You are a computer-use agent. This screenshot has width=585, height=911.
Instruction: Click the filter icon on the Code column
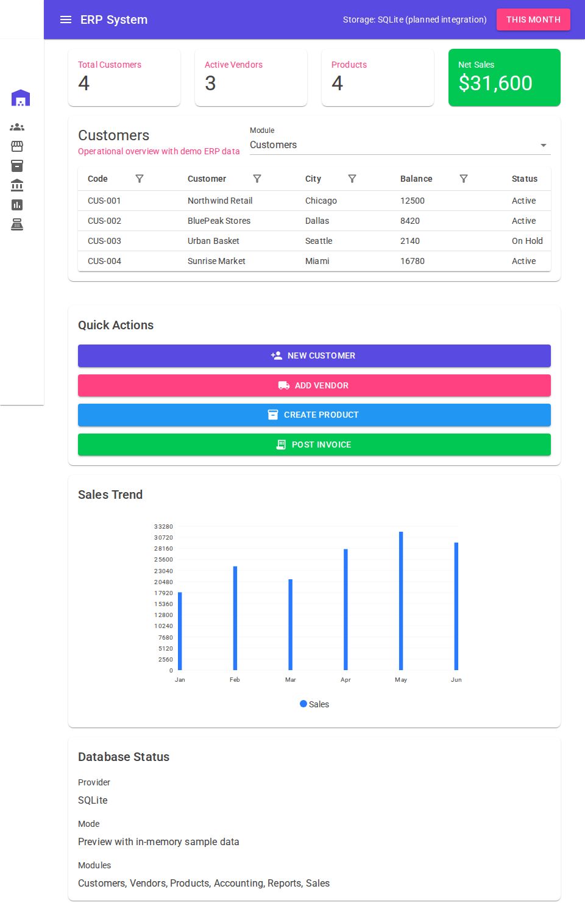point(140,179)
